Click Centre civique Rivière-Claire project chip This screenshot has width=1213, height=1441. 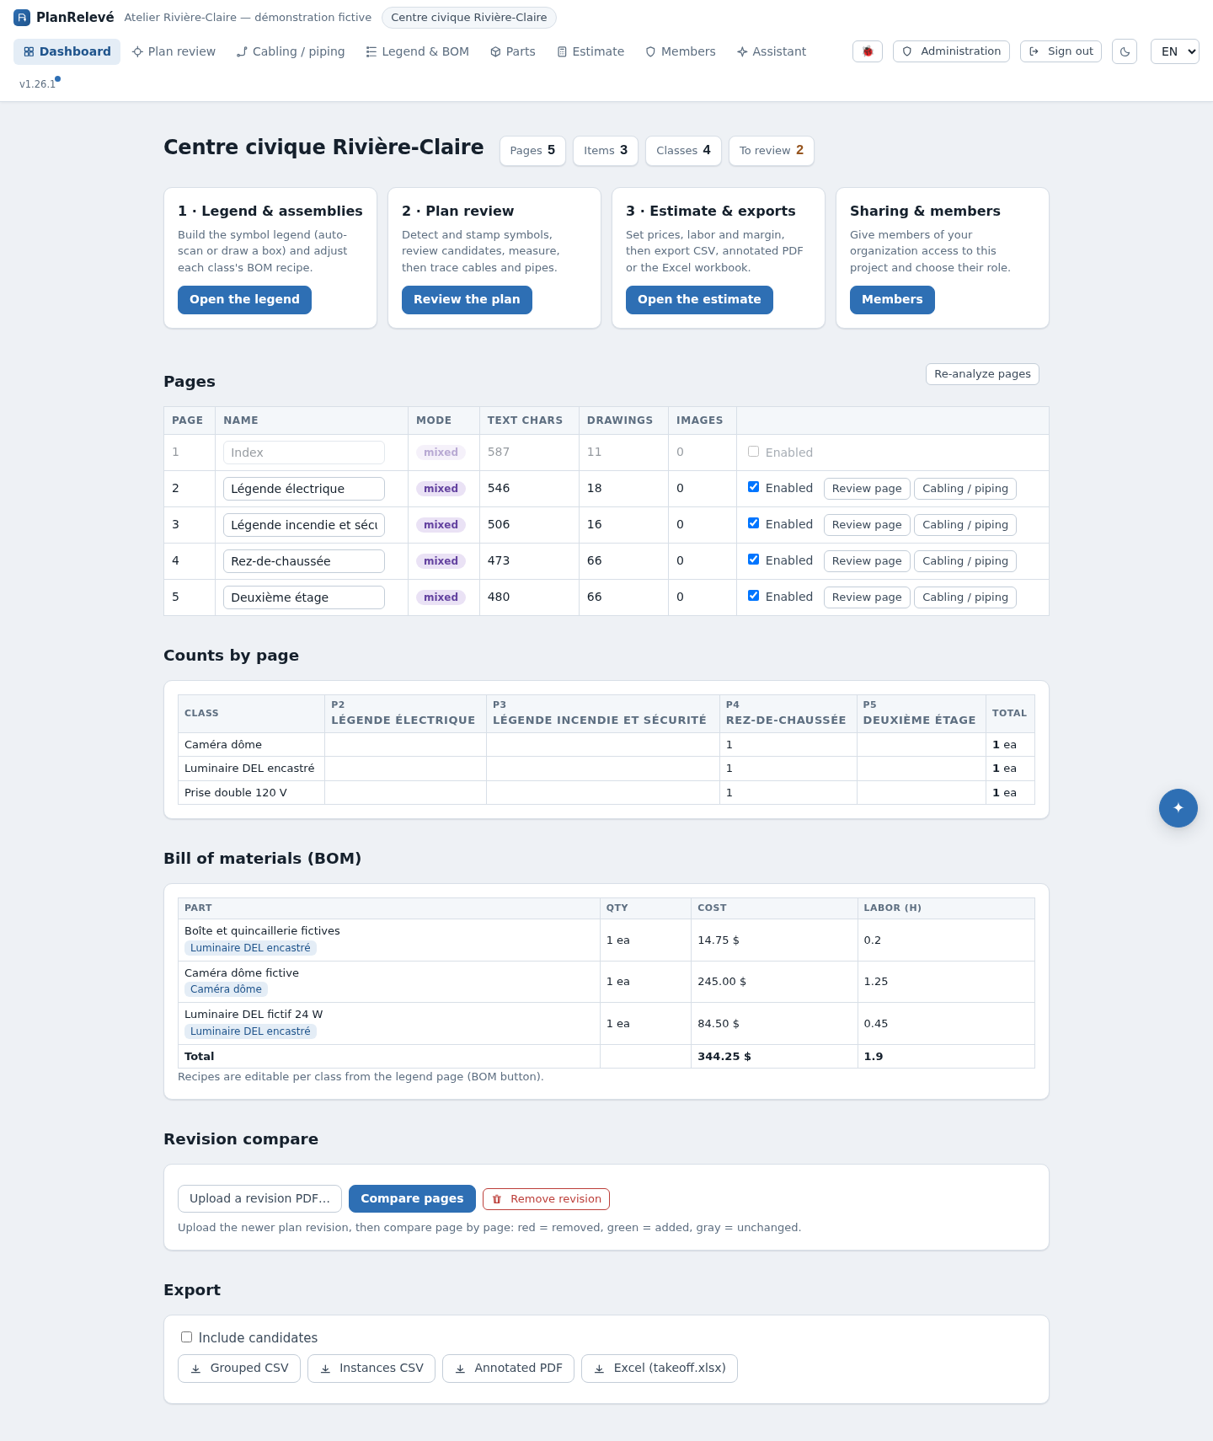tap(469, 18)
